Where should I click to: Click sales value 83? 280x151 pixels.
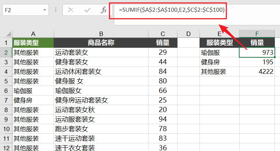[x=163, y=139]
